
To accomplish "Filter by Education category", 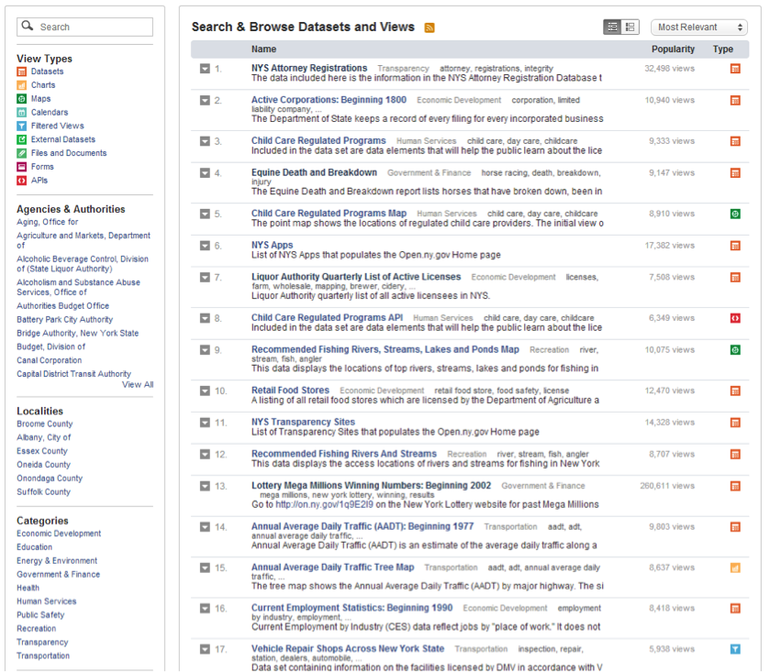I will point(34,547).
